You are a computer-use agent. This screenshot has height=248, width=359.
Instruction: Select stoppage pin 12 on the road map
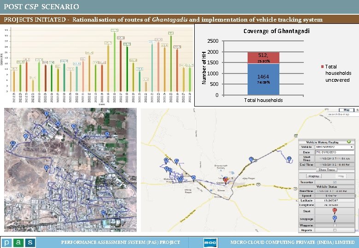(x=289, y=158)
